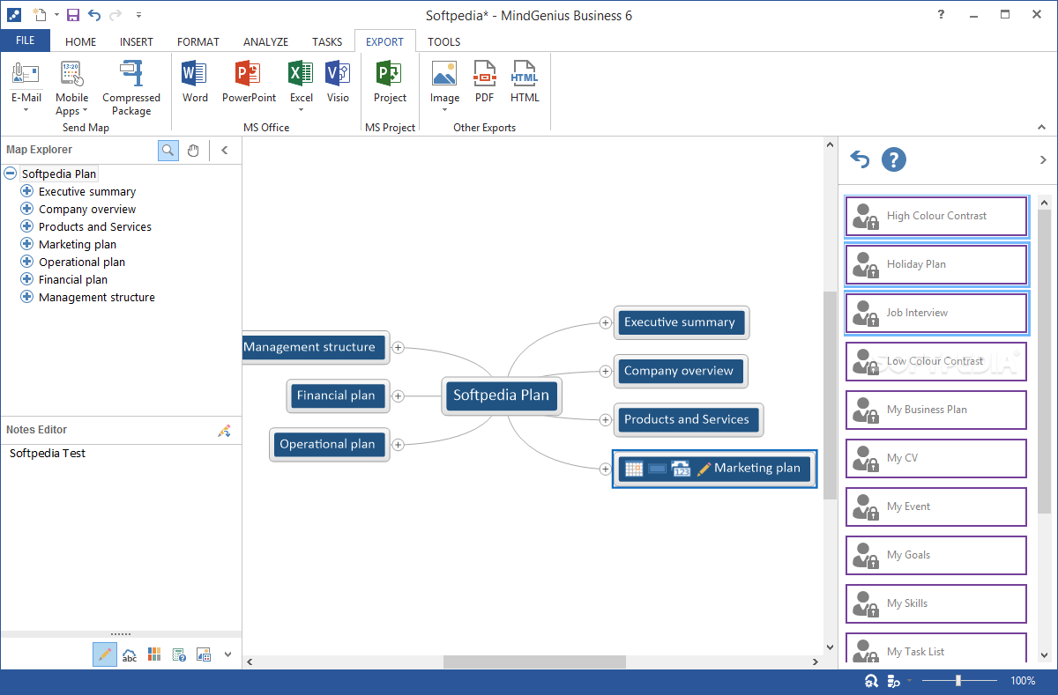Screen dimensions: 1058x695
Task: Switch to the HOME tab
Action: click(81, 41)
